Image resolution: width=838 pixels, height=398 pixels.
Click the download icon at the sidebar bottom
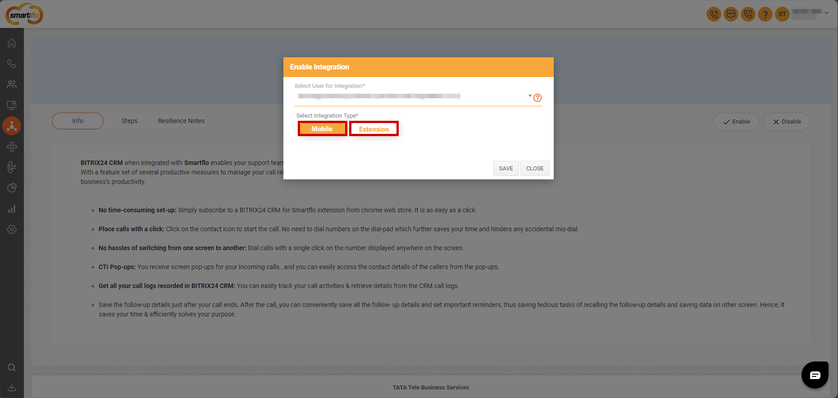[12, 388]
